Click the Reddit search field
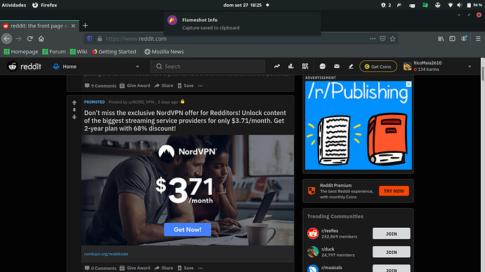485x272 pixels. point(207,67)
